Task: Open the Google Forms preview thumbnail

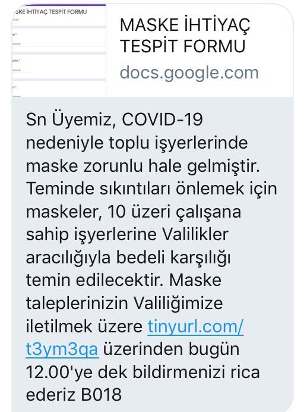Action: [59, 51]
